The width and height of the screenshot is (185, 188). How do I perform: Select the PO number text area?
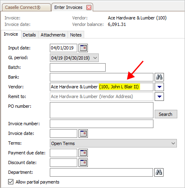[x=102, y=110]
